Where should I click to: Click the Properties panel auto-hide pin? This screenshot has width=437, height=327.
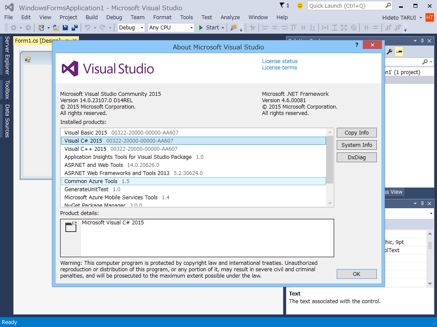(x=422, y=204)
